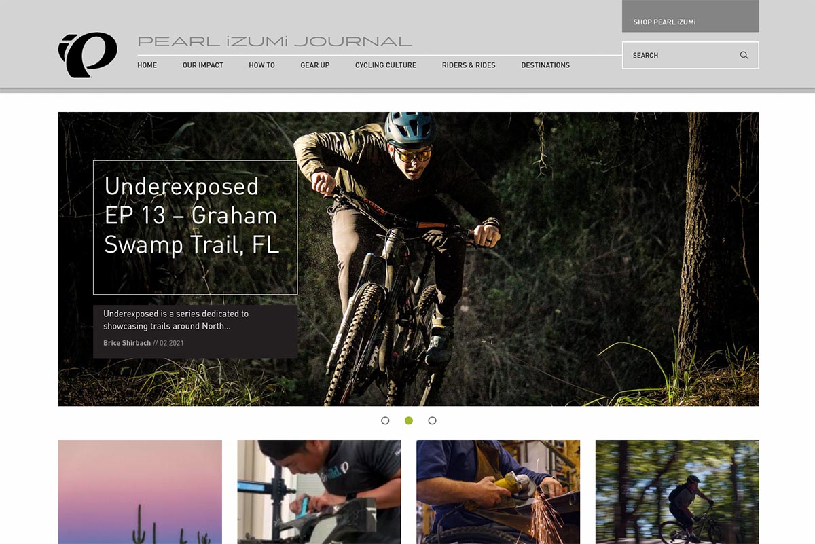Go to the How To section
Image resolution: width=815 pixels, height=544 pixels.
(261, 65)
